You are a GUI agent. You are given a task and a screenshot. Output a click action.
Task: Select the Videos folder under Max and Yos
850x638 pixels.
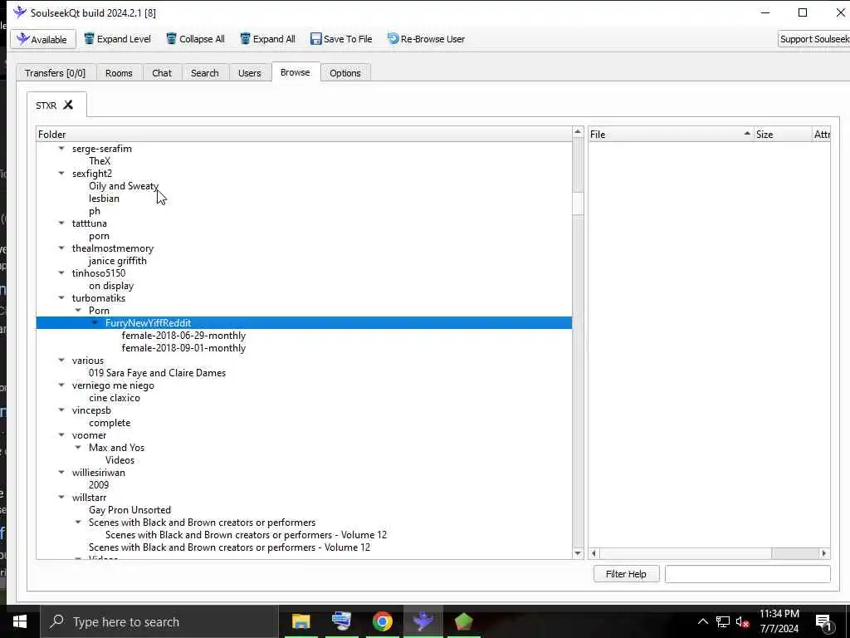point(120,460)
